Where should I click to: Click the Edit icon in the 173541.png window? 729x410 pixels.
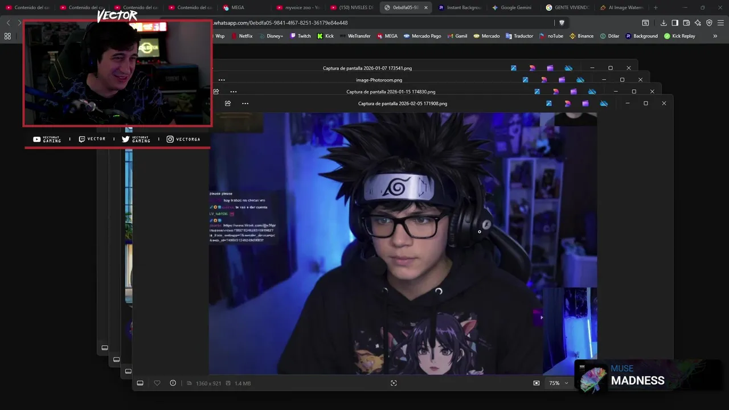coord(514,68)
